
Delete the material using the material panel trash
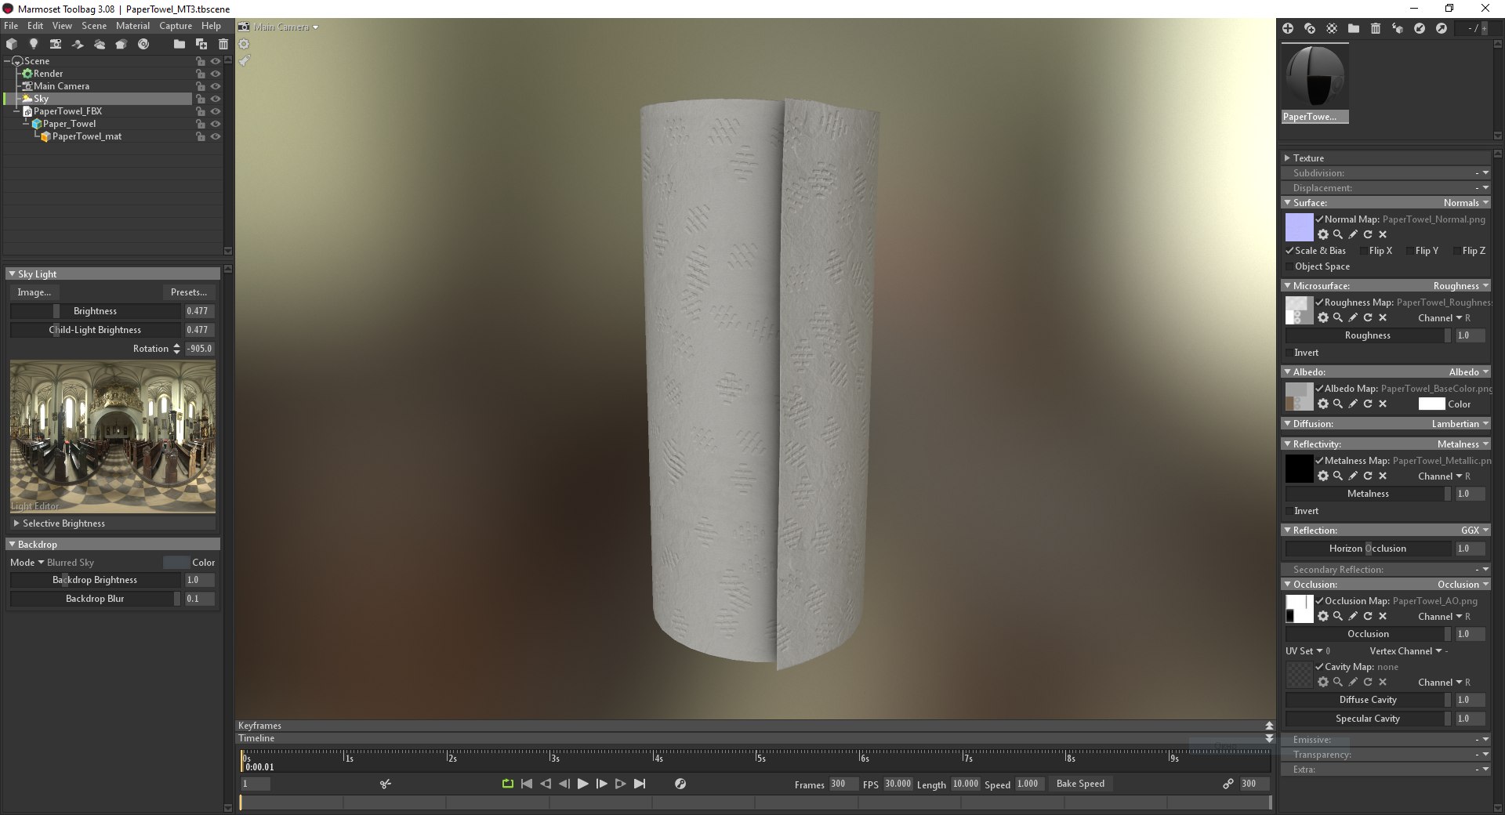click(x=1376, y=28)
